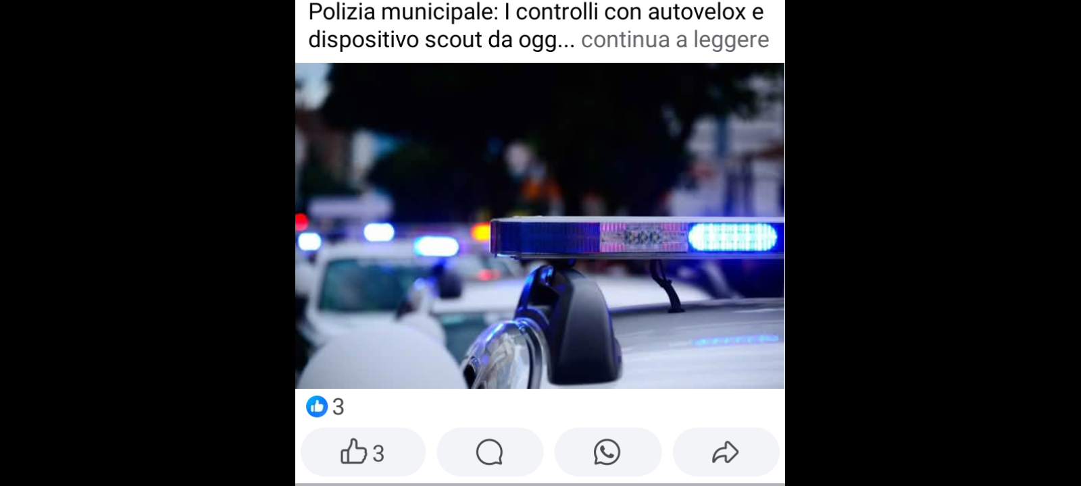Select the comment pill button
1081x486 pixels.
[x=490, y=452]
